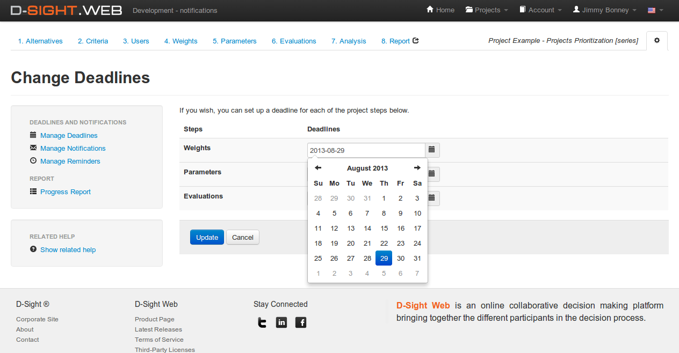Click the settings gear icon tab
The width and height of the screenshot is (679, 353).
(x=657, y=41)
